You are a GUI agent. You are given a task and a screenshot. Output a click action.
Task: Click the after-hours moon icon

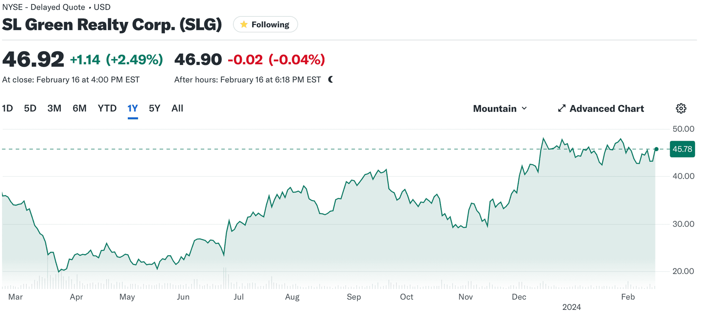(331, 79)
